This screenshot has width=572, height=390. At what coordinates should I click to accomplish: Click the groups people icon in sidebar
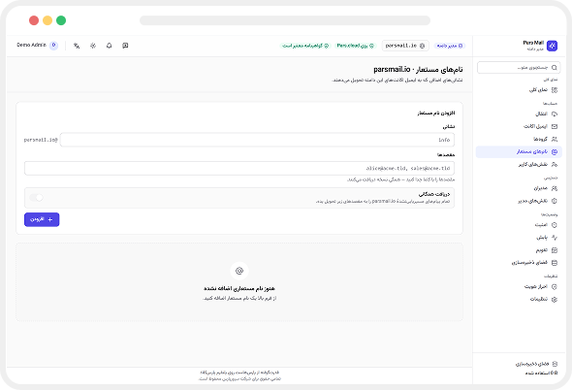555,139
